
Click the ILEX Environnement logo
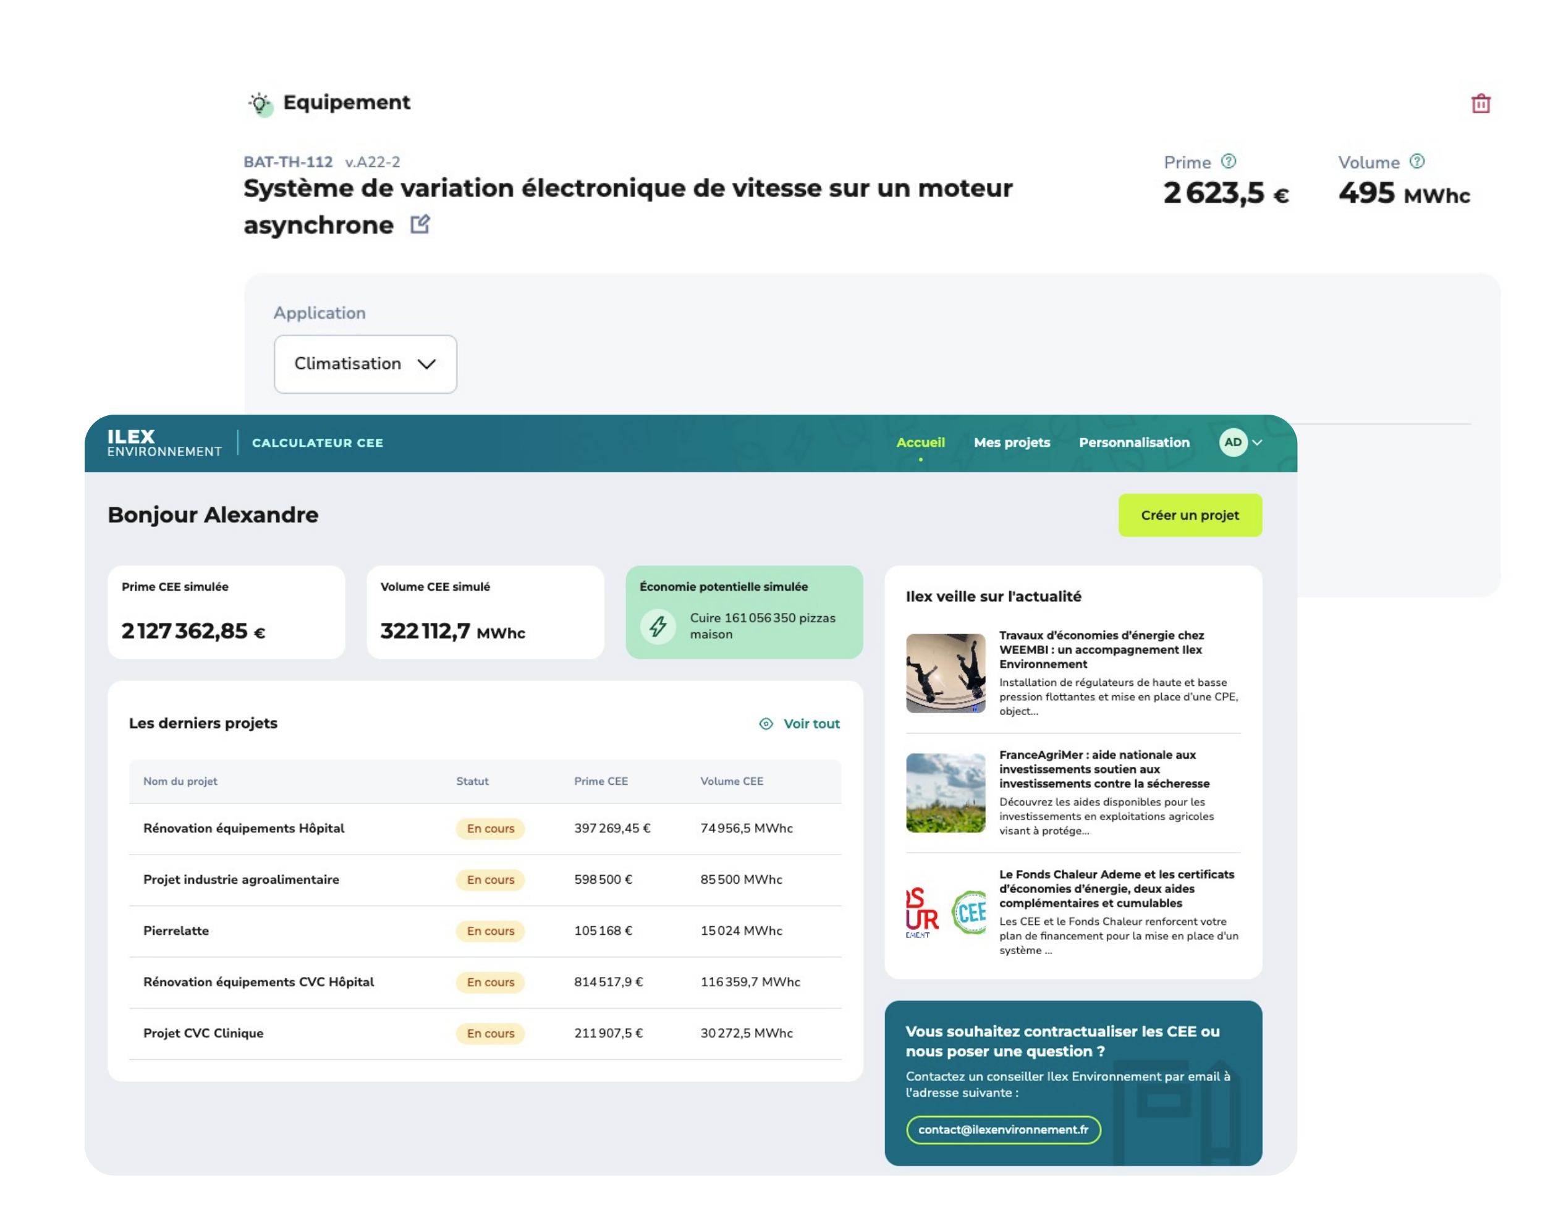pos(164,442)
